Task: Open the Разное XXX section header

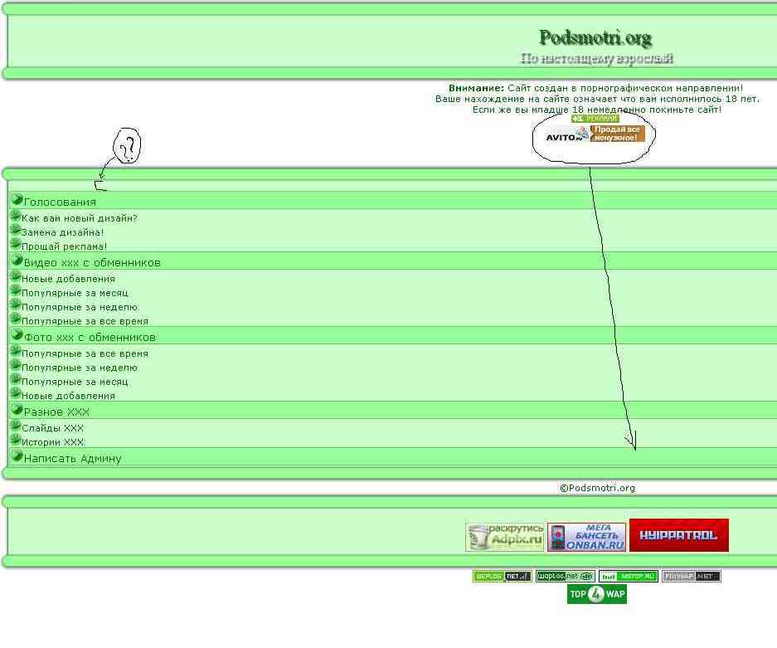Action: point(56,412)
